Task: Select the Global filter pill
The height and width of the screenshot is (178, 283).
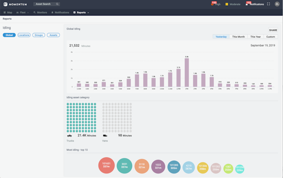Action: click(x=9, y=35)
